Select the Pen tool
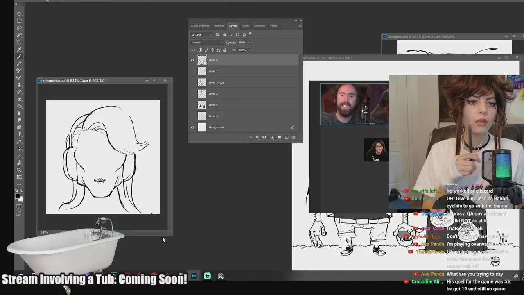The width and height of the screenshot is (524, 295). pyautogui.click(x=19, y=142)
